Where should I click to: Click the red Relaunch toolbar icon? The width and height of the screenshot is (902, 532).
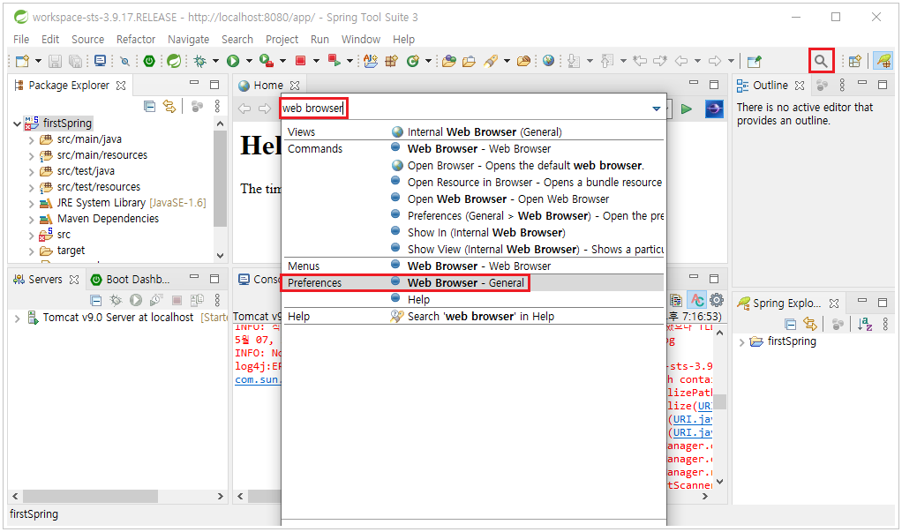point(334,60)
